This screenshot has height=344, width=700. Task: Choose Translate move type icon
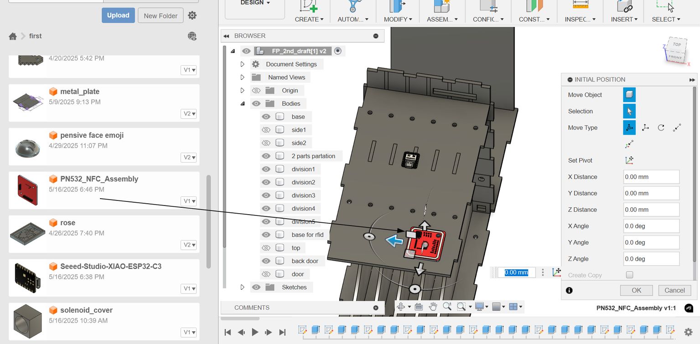tap(645, 128)
